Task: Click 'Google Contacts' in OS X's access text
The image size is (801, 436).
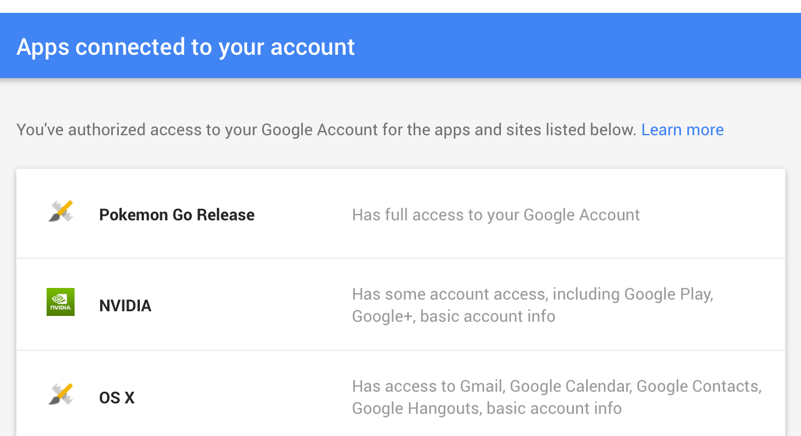Action: pos(698,386)
